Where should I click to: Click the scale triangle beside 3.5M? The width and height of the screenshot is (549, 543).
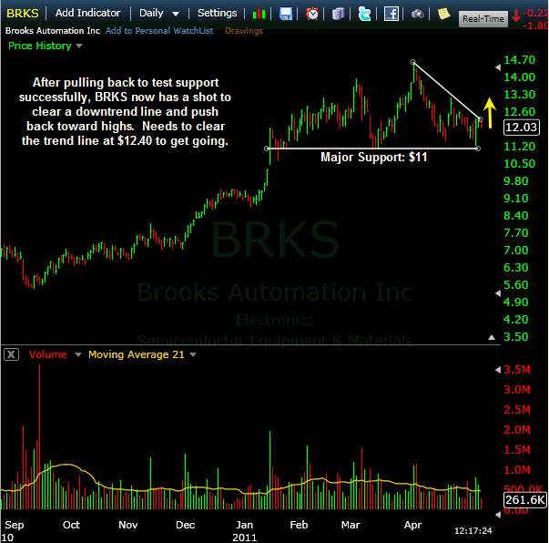[498, 370]
